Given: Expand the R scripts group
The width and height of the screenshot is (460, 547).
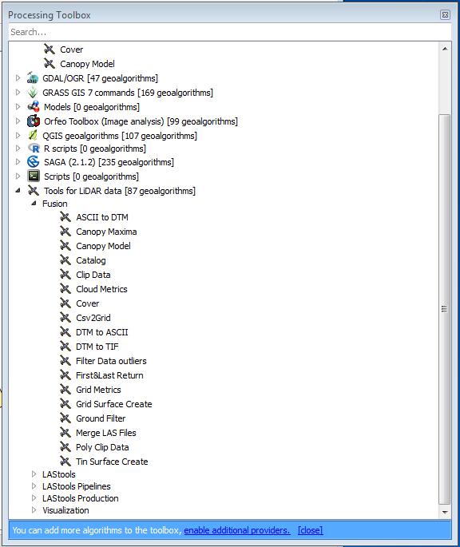Looking at the screenshot, I should [18, 148].
